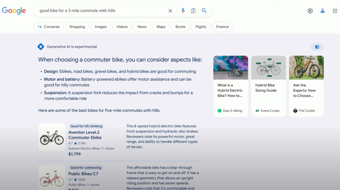
Task: Open the Google apps grid
Action: click(335, 11)
